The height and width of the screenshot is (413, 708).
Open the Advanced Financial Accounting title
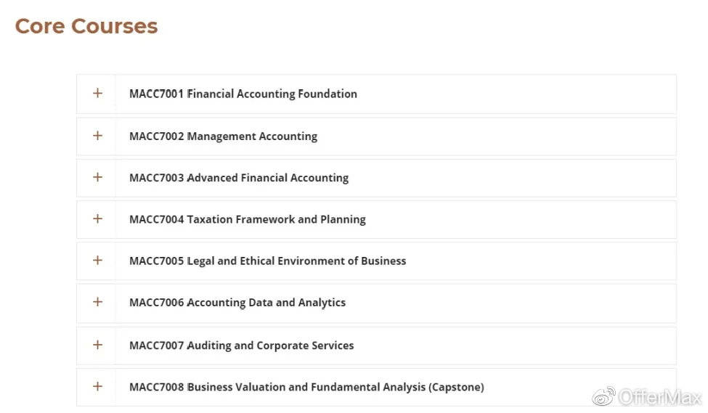(x=268, y=178)
